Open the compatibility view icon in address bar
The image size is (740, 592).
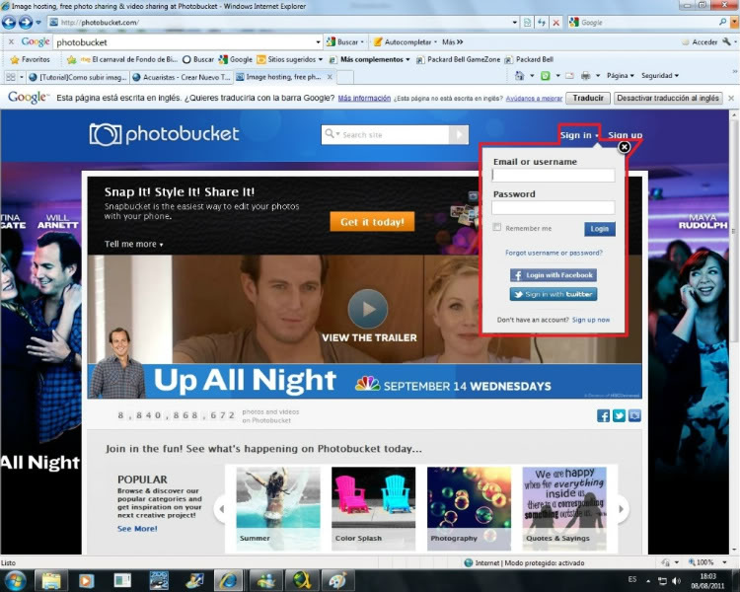tap(527, 22)
